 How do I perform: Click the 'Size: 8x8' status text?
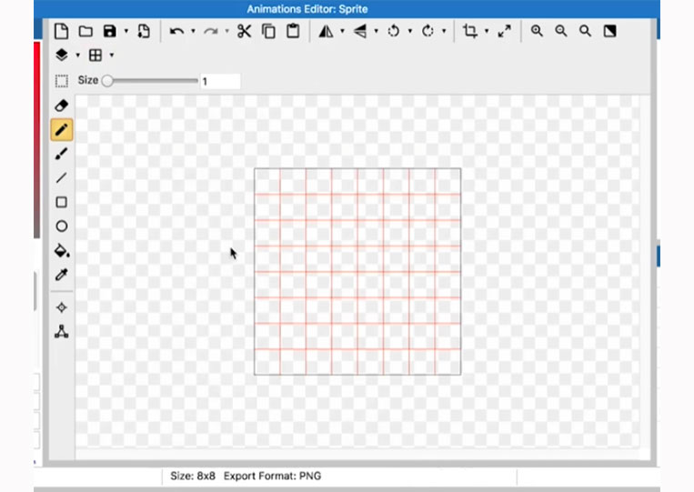point(193,476)
